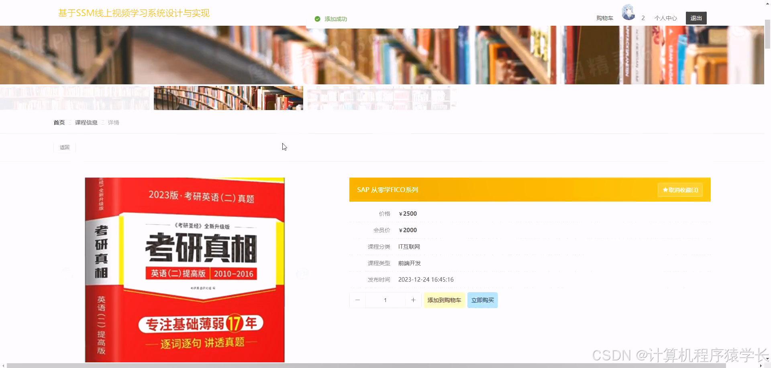Click the 详情 breadcrumb text
Screen dimensions: 771x368
[114, 123]
